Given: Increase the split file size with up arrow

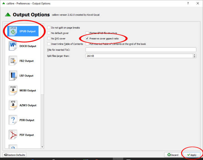Looking at the screenshot, I should 194,55.
